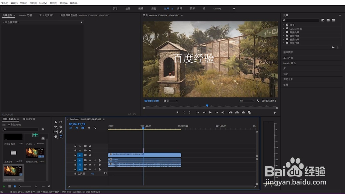The image size is (345, 194).
Task: Toggle Snap magnet in timeline
Action: click(x=77, y=128)
